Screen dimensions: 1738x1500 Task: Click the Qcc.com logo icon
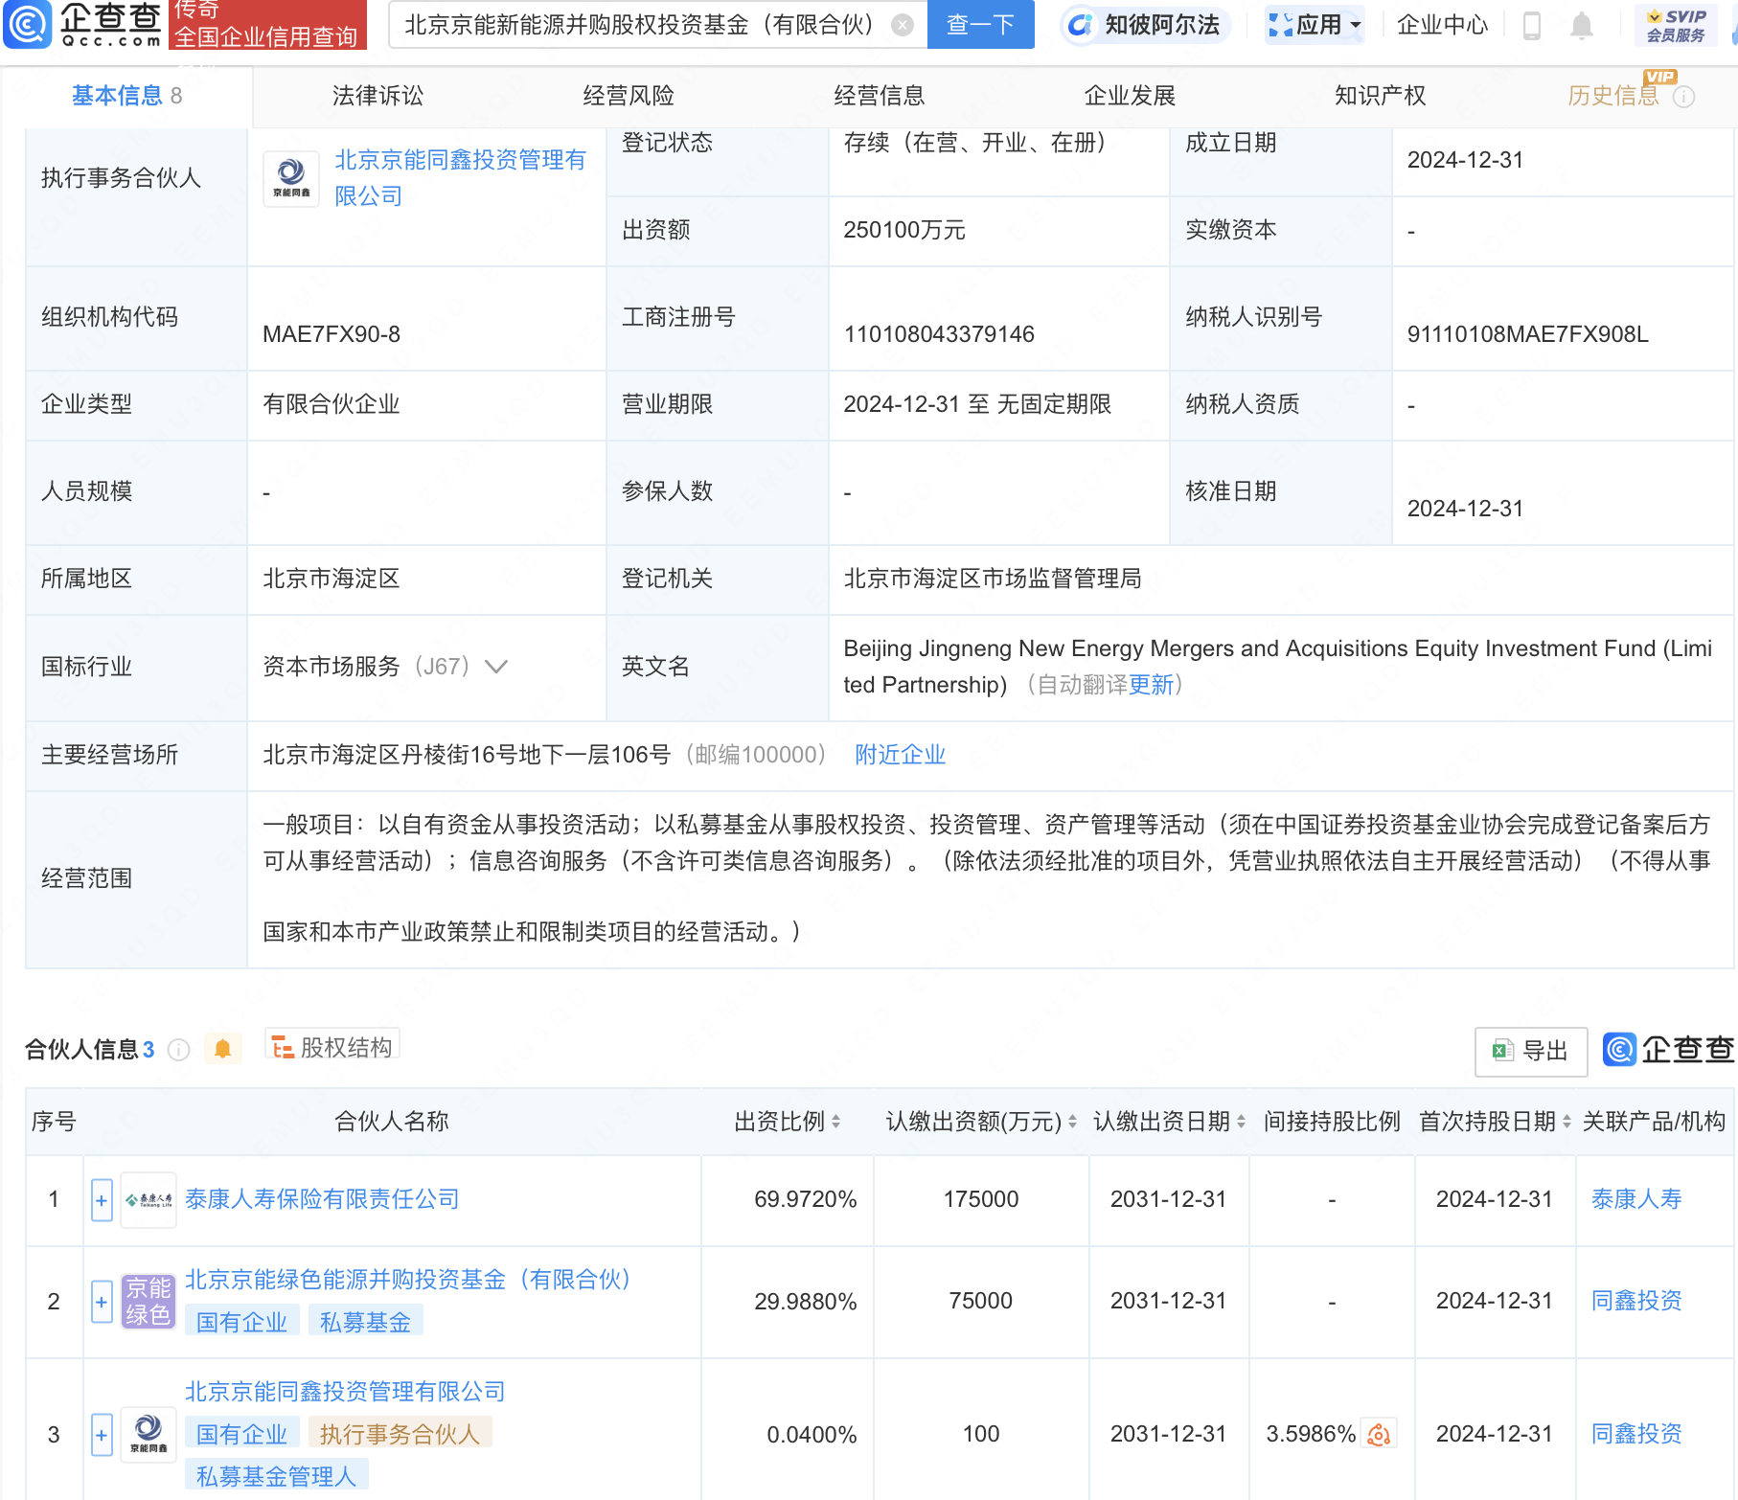click(27, 24)
